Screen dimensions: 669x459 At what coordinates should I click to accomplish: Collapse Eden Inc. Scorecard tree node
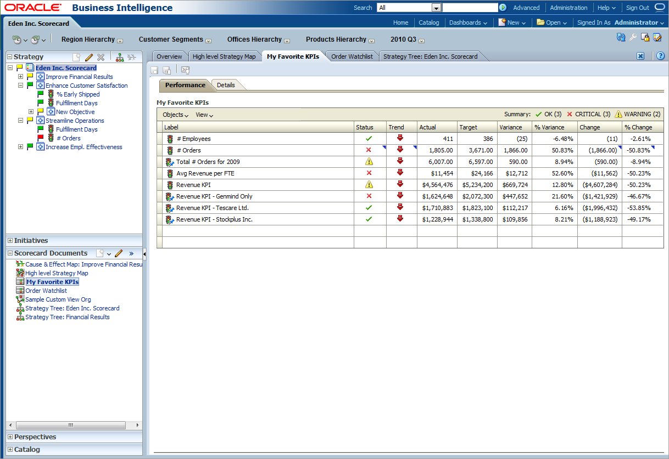pyautogui.click(x=10, y=68)
